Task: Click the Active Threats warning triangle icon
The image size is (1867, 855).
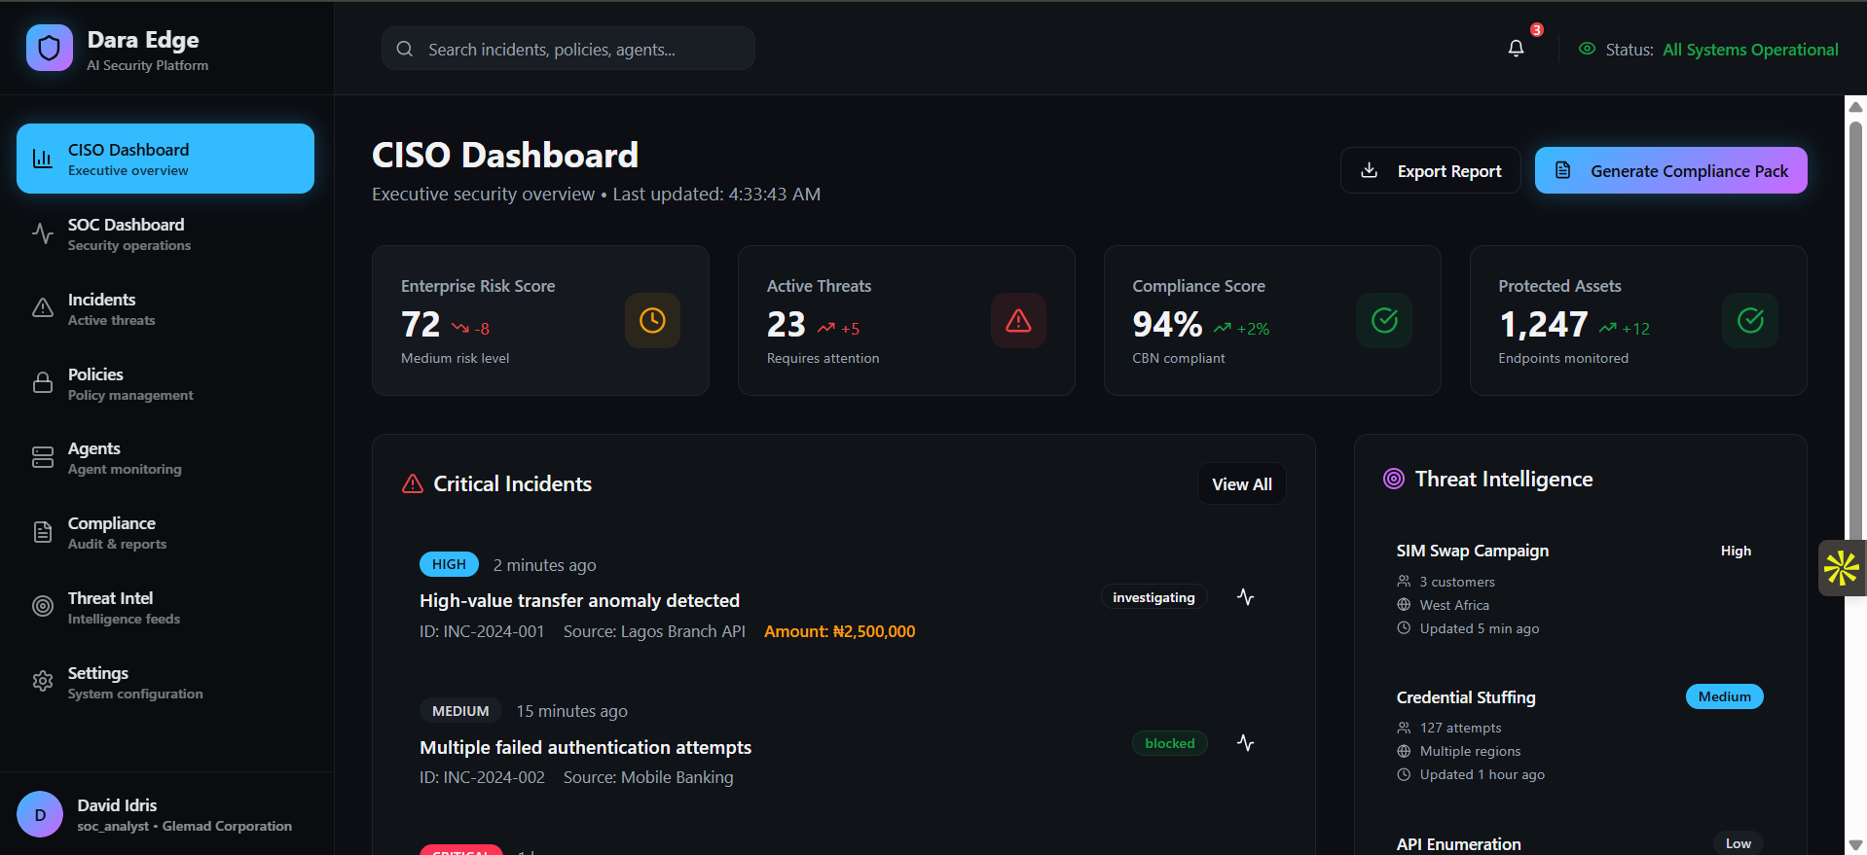Action: pos(1018,320)
